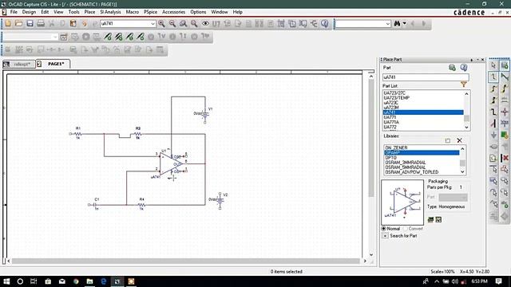Screen dimensions: 511x287
Task: Click the Select arrow tool in the palette
Action: (493, 65)
